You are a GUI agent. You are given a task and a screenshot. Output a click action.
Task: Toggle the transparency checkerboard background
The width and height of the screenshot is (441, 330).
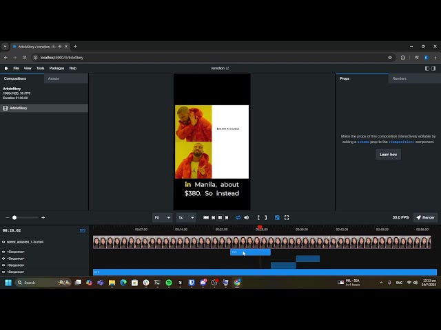(x=277, y=217)
